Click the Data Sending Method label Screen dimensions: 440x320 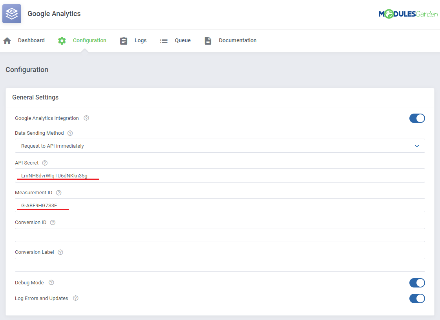point(39,133)
